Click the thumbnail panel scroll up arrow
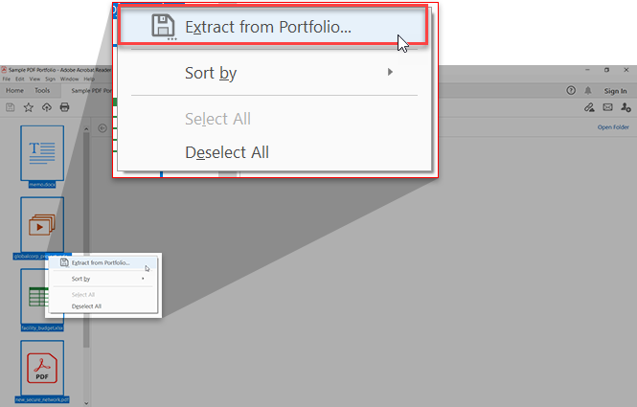 86,129
